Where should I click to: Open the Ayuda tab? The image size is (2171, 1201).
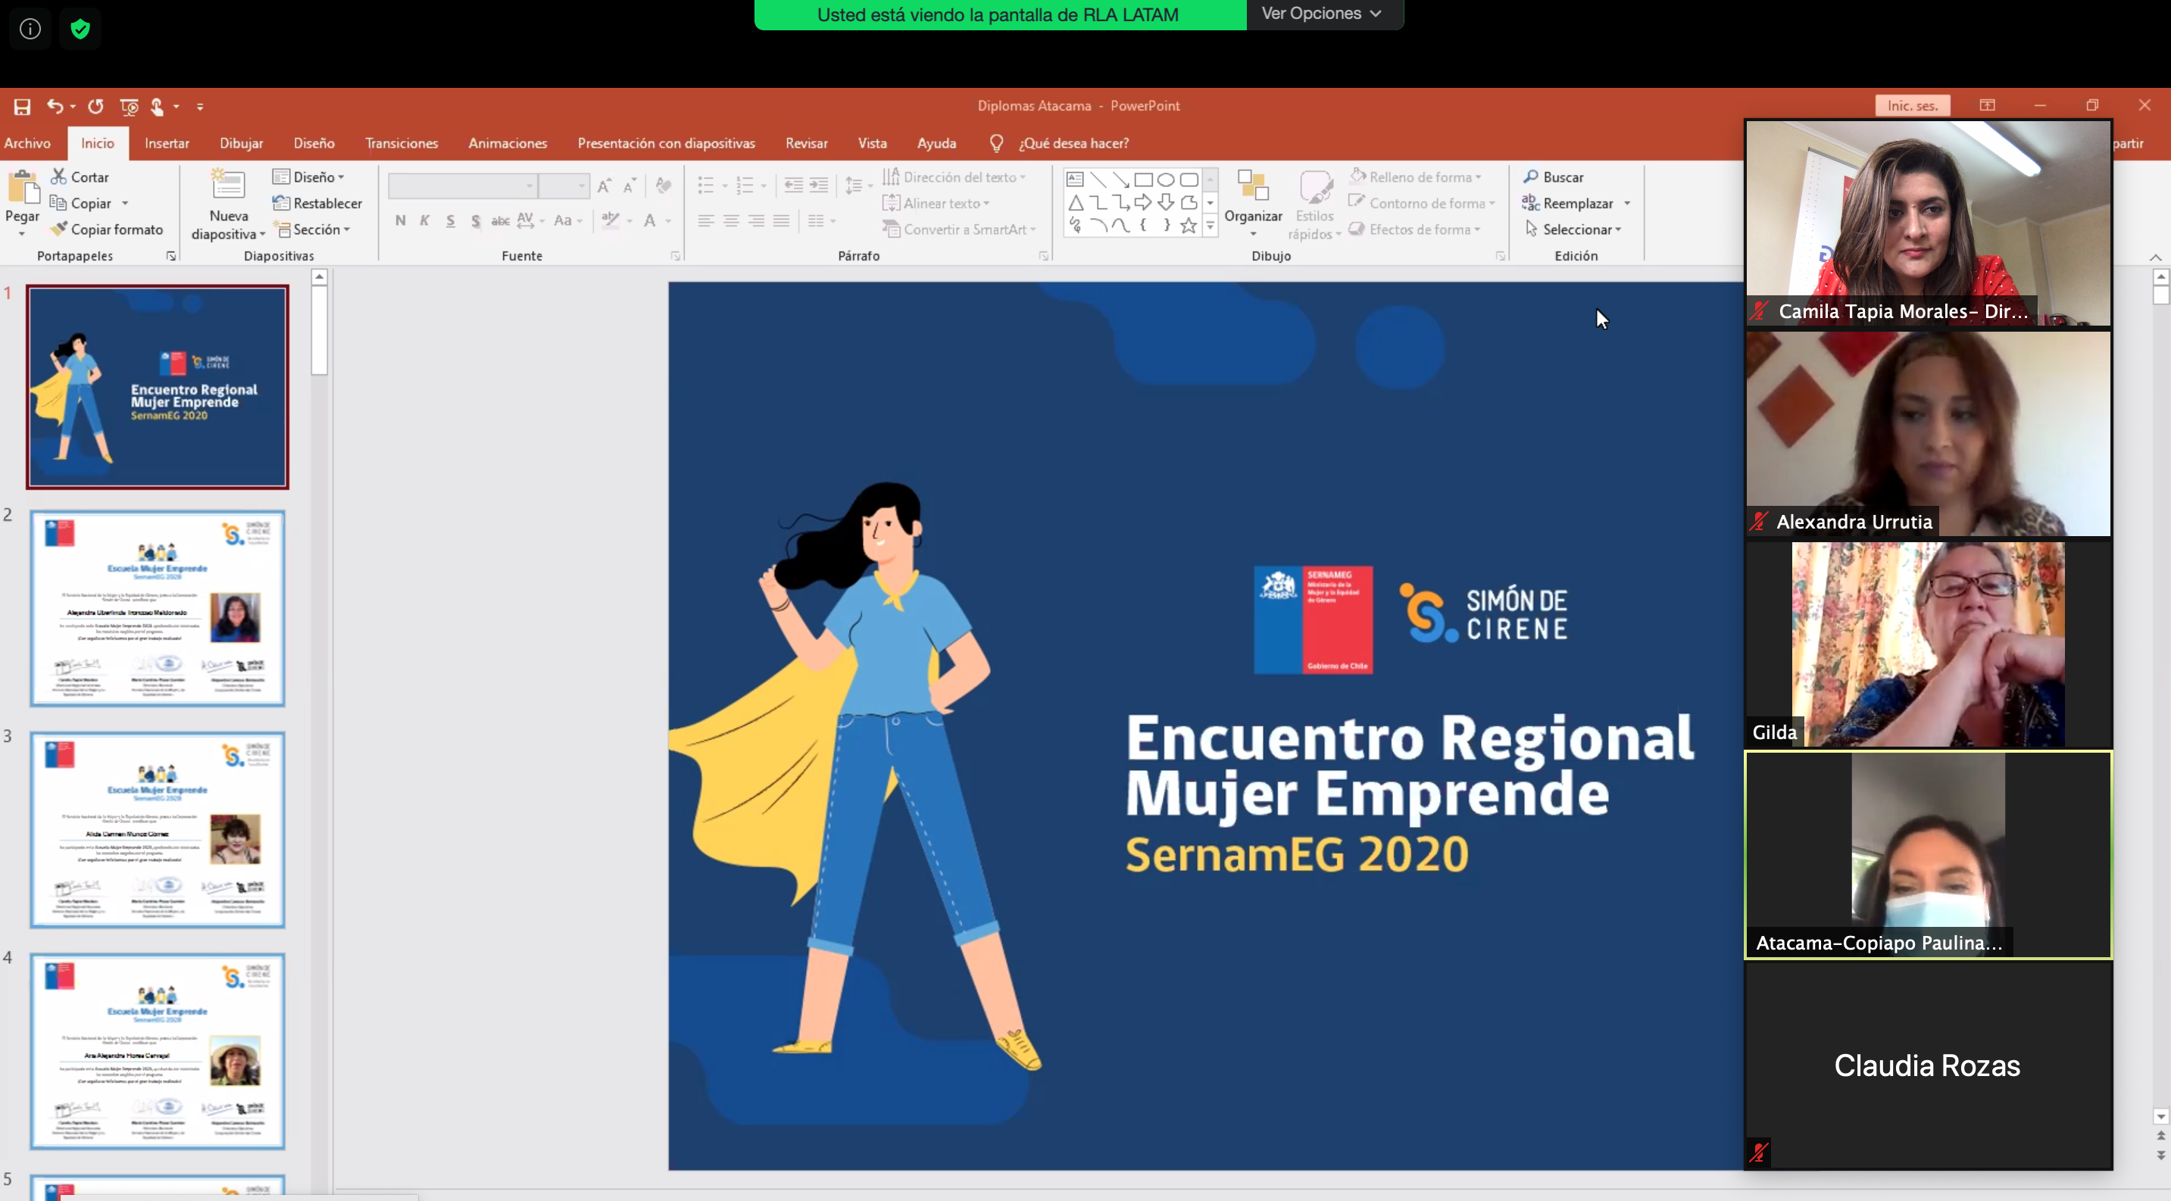pos(936,143)
